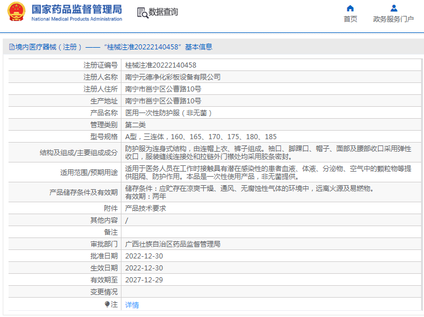Click the 第二类 cell
The image size is (424, 317).
coord(135,125)
